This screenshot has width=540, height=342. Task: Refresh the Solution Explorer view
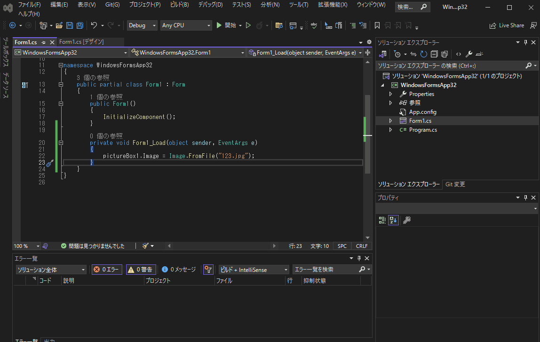click(424, 54)
